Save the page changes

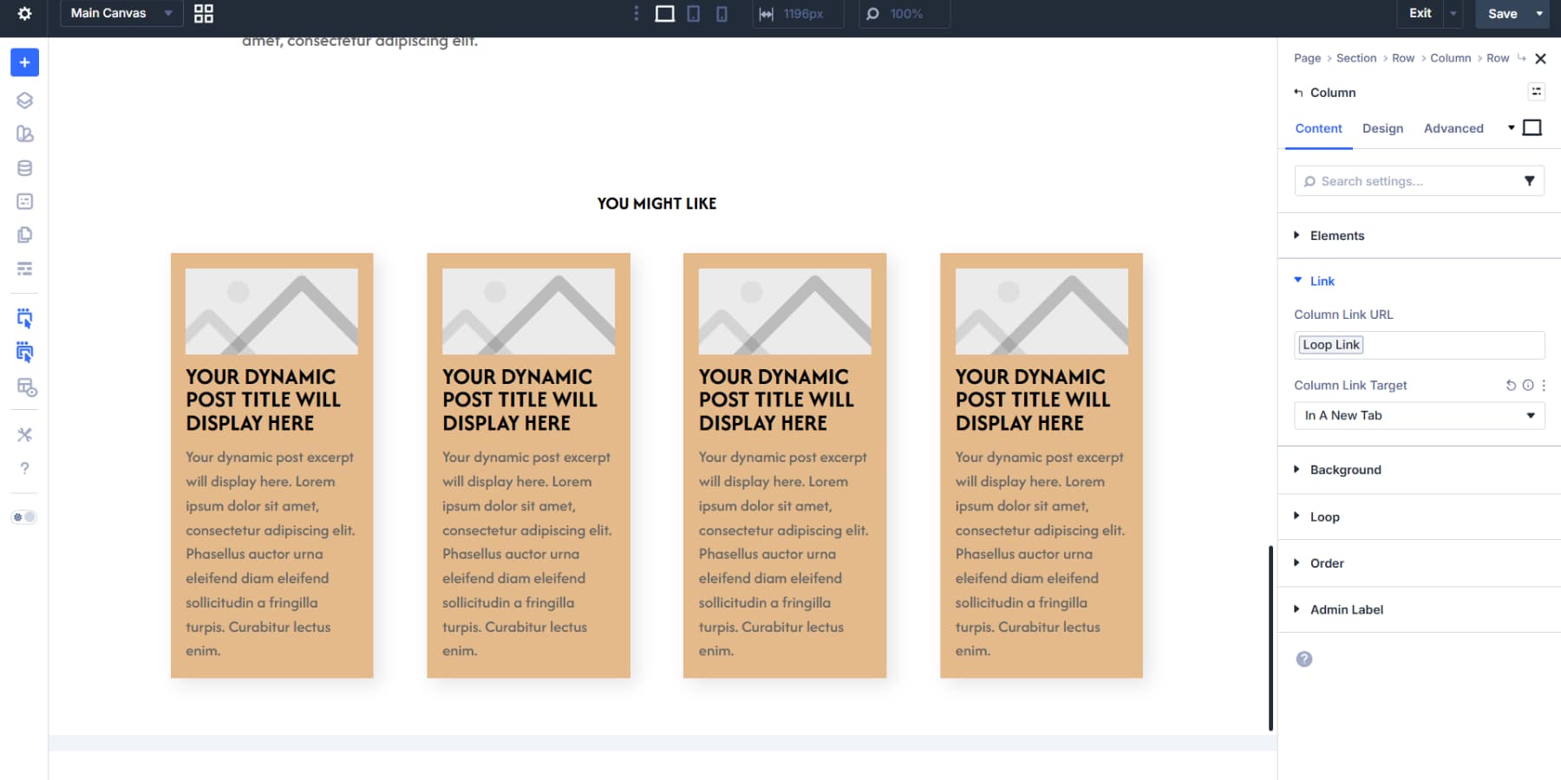click(1503, 14)
